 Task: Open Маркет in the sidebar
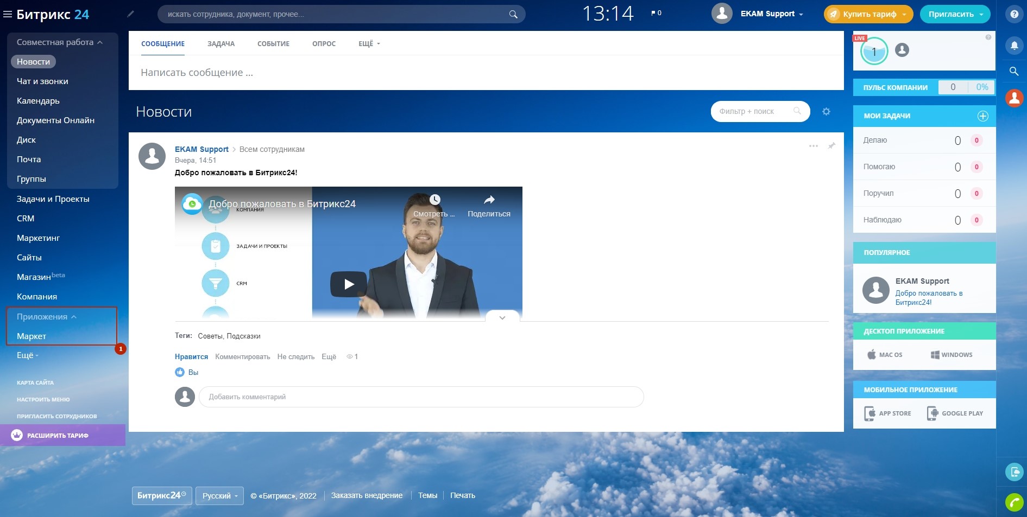click(x=31, y=336)
